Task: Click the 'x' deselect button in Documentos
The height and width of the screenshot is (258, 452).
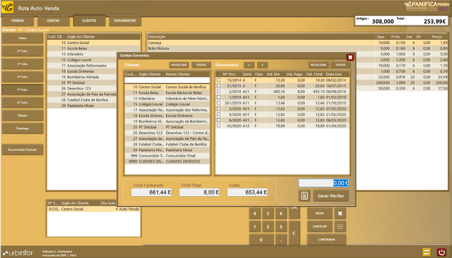Action: click(x=262, y=65)
